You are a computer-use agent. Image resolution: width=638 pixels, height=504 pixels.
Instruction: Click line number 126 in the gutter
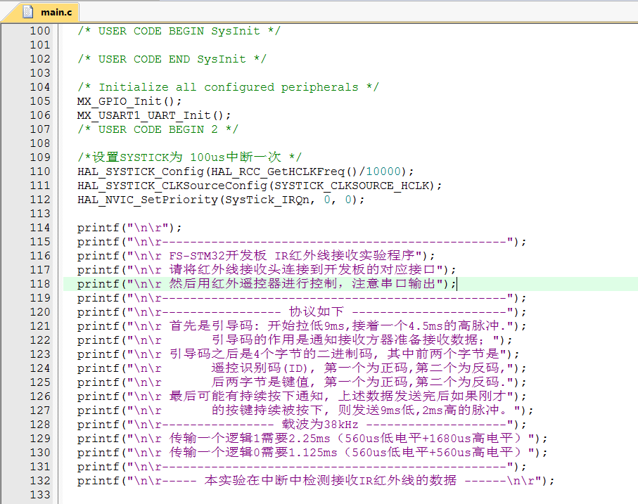click(x=40, y=396)
